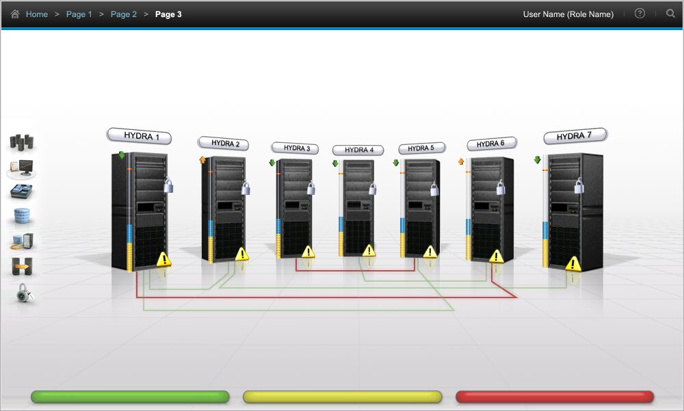This screenshot has height=411, width=684.
Task: Click the padlock on HYDRA 4 server
Action: coord(373,189)
